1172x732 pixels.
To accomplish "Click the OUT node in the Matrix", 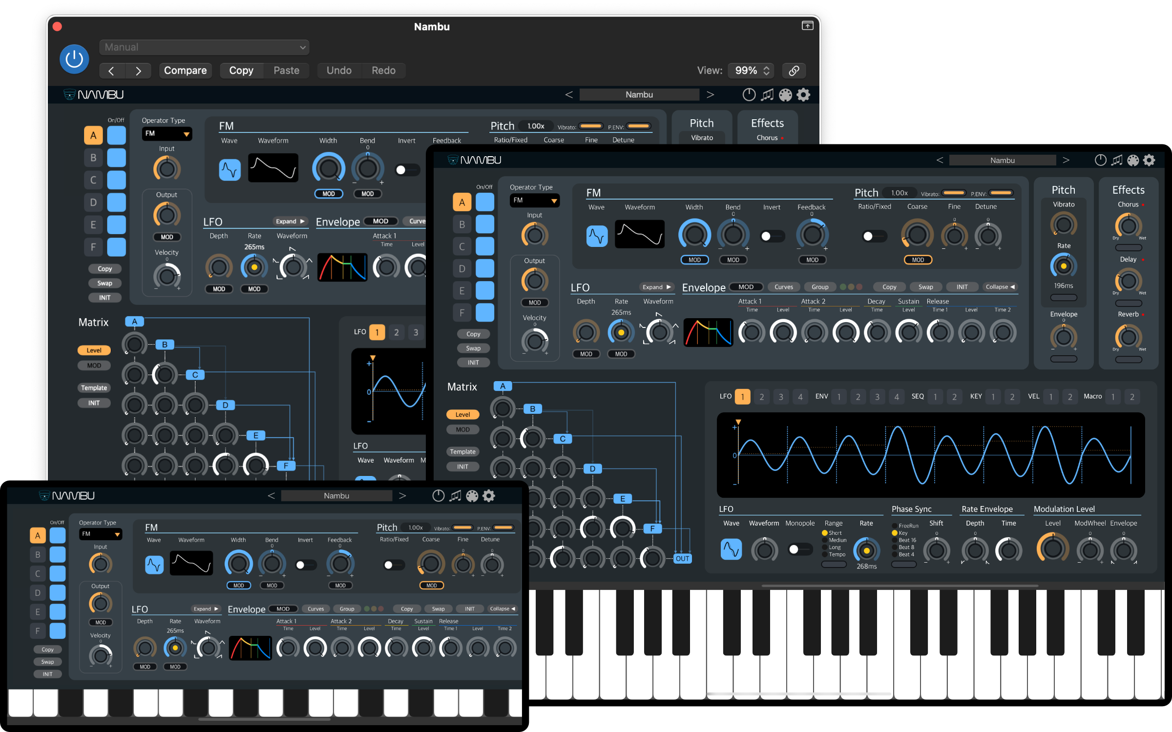I will point(682,558).
